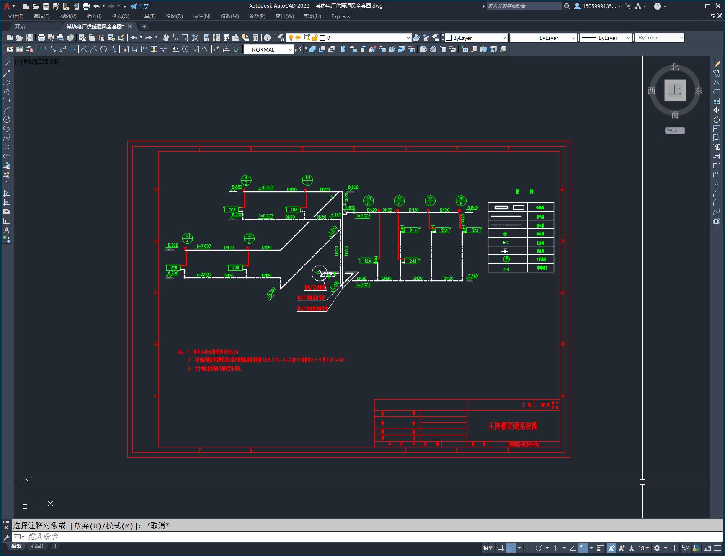Select the Circle draw tool
725x556 pixels.
[7, 119]
